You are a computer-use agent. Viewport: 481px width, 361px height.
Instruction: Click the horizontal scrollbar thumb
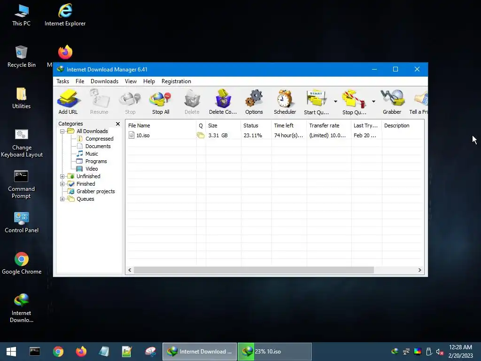click(254, 270)
